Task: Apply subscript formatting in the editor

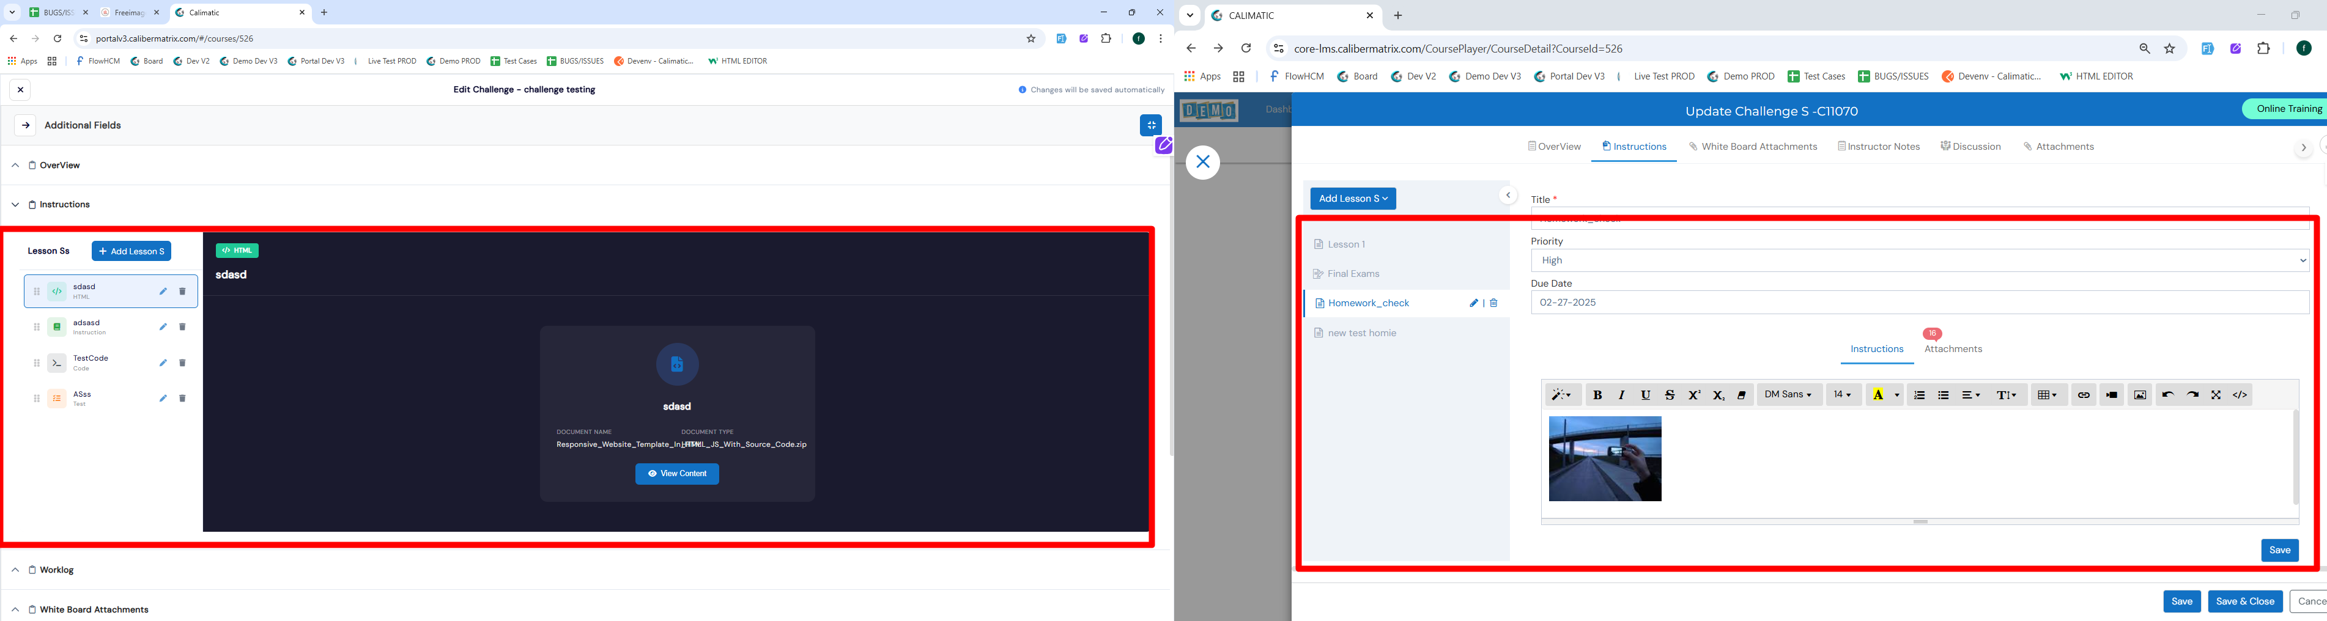Action: pos(1719,395)
